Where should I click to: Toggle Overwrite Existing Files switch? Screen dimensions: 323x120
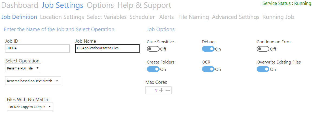pos(263,69)
